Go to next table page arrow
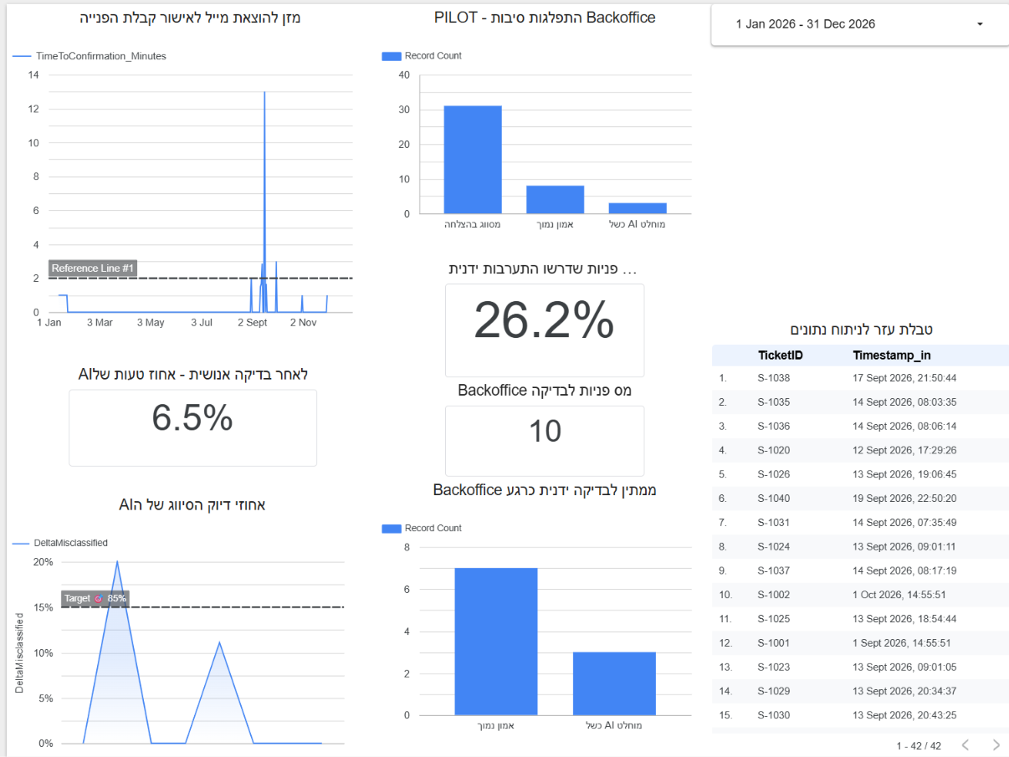The height and width of the screenshot is (757, 1009). click(996, 744)
